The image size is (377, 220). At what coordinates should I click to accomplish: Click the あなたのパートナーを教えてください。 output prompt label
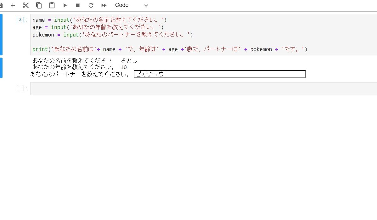coord(80,74)
